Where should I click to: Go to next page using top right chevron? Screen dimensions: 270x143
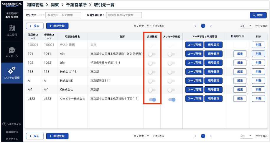(x=211, y=26)
